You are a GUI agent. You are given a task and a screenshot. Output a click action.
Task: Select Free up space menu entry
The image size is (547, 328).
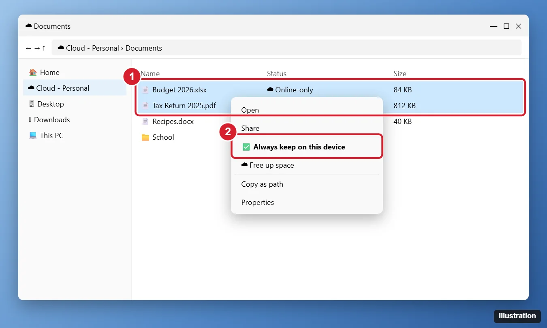coord(307,165)
